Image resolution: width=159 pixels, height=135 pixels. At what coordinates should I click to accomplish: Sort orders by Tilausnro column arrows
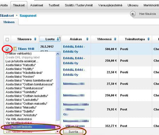coord(35,39)
